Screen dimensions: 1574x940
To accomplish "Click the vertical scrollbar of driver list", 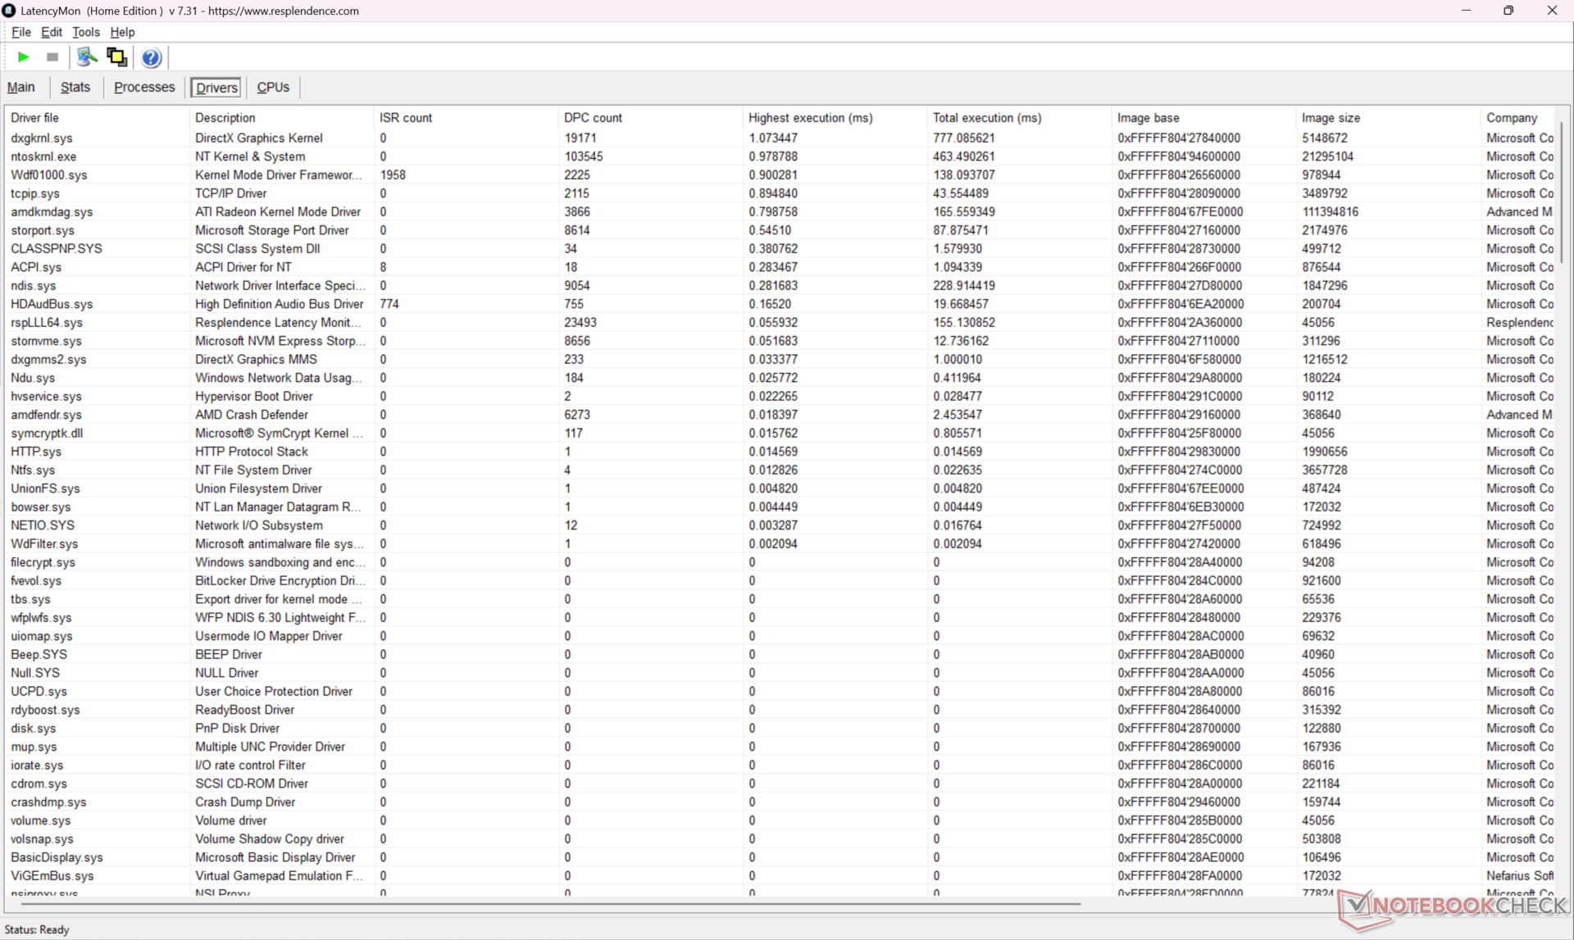I will coord(1562,193).
